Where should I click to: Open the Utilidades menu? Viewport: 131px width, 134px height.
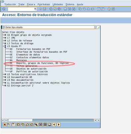click(58, 4)
